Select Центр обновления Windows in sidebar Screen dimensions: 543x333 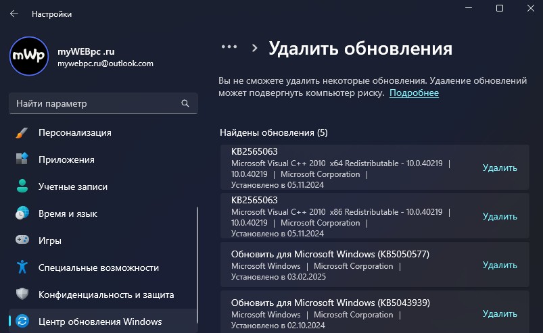pyautogui.click(x=103, y=322)
